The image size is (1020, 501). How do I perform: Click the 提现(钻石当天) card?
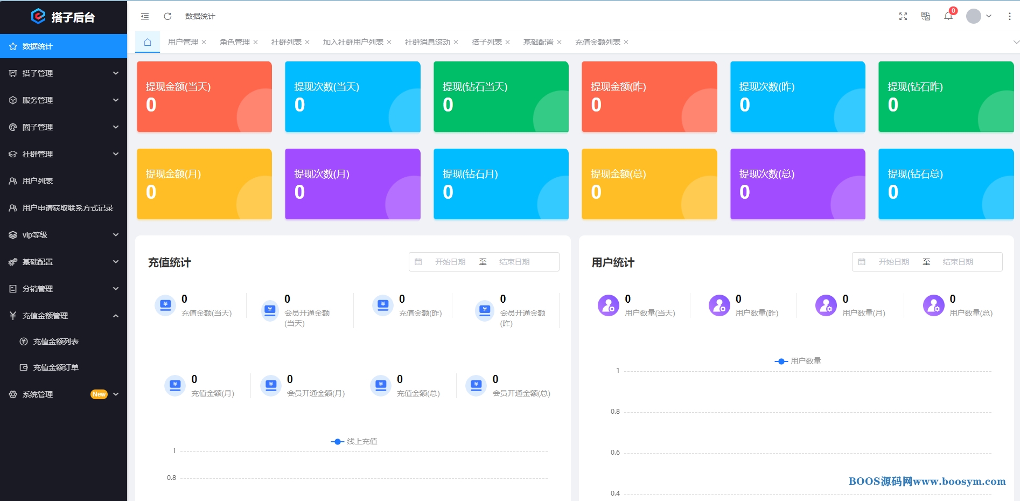[x=501, y=96]
